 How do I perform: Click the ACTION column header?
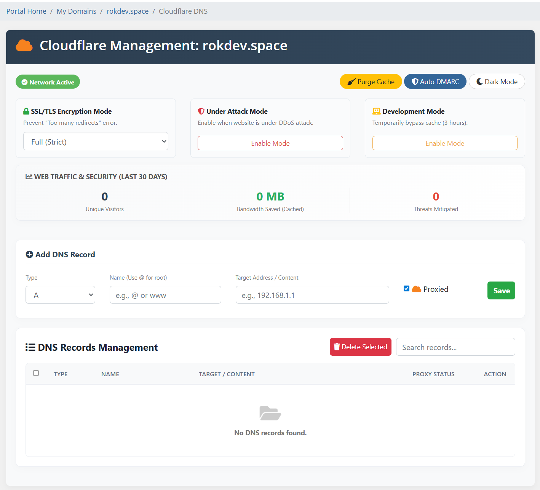495,374
